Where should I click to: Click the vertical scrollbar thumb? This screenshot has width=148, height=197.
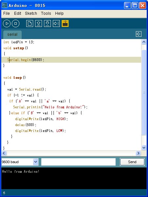coord(144,92)
